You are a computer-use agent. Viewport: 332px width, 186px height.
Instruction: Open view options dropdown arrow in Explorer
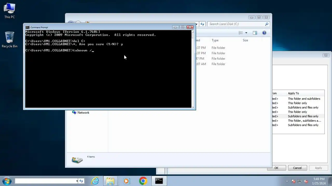[246, 33]
